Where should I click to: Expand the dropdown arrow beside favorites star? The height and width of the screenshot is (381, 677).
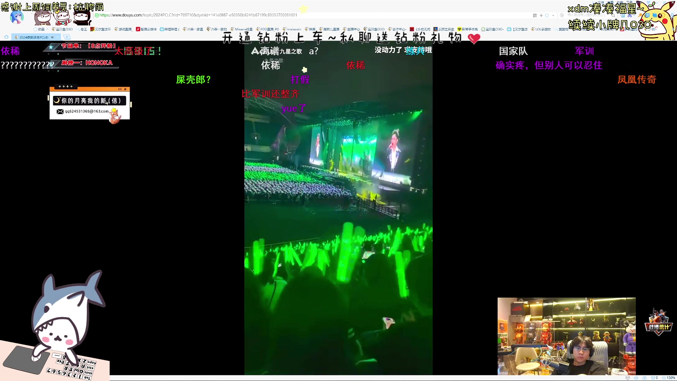click(553, 16)
